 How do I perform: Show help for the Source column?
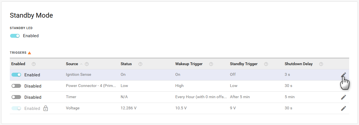point(87,64)
